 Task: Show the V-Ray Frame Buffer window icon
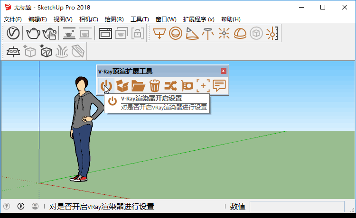[x=105, y=34]
